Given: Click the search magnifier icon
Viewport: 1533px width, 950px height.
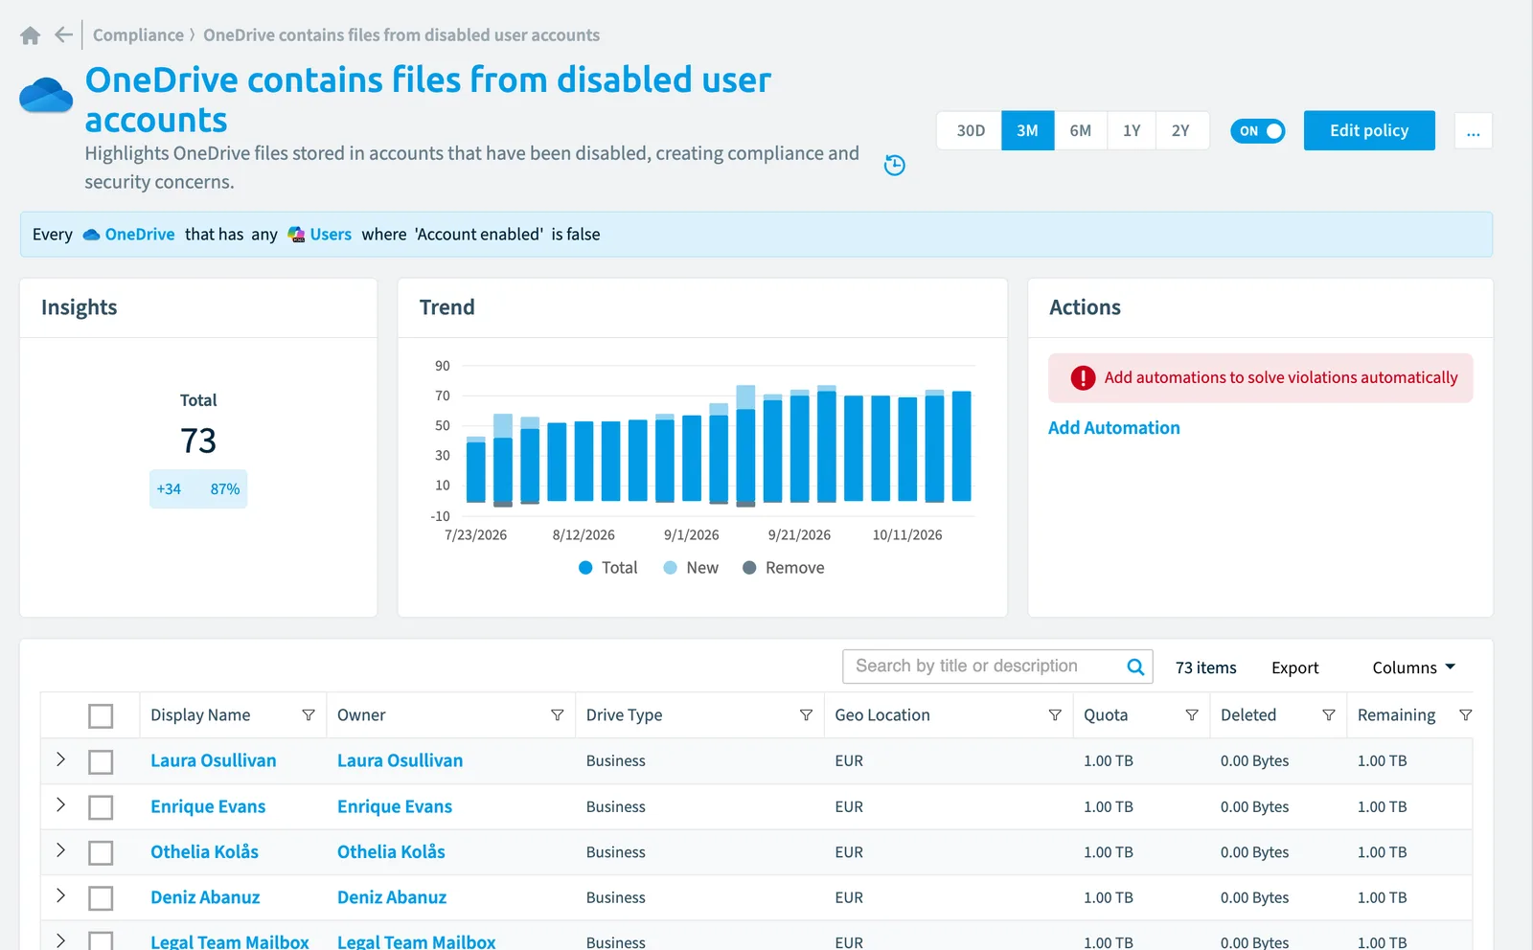Looking at the screenshot, I should 1135,667.
